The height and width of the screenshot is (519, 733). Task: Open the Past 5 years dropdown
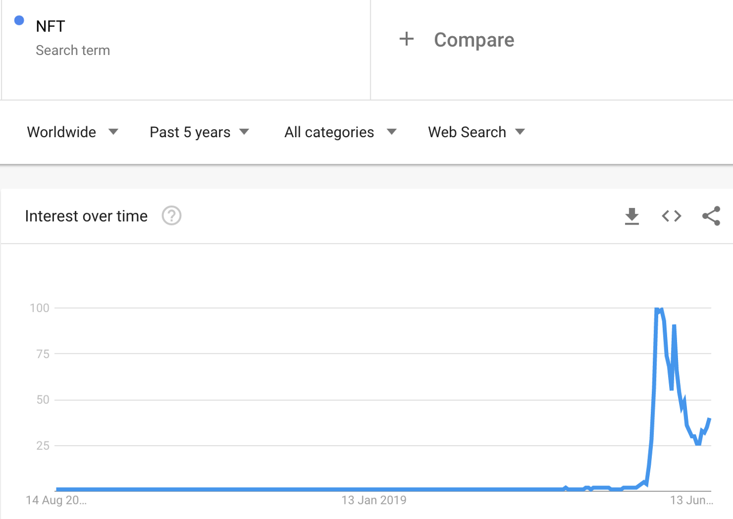click(199, 132)
